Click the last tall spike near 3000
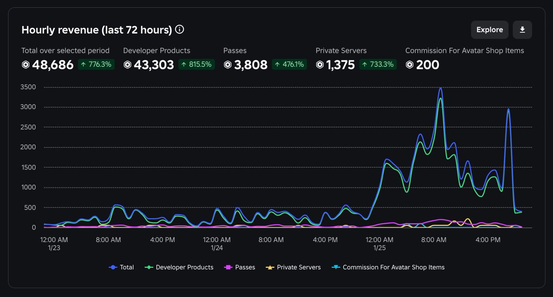 [x=508, y=109]
